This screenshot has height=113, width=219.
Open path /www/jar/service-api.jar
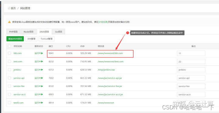pos(110,78)
